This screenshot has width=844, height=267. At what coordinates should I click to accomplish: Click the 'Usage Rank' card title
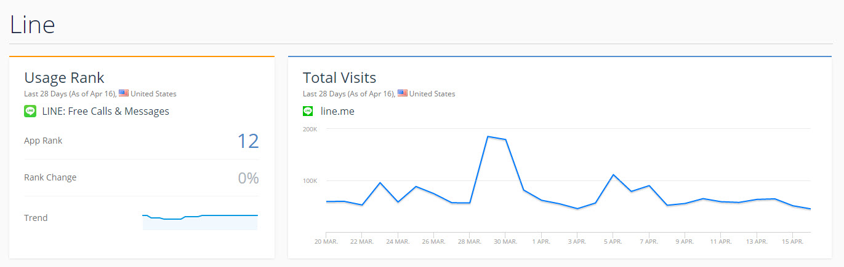(64, 78)
